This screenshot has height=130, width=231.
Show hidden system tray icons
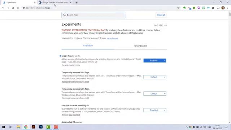tap(187, 127)
